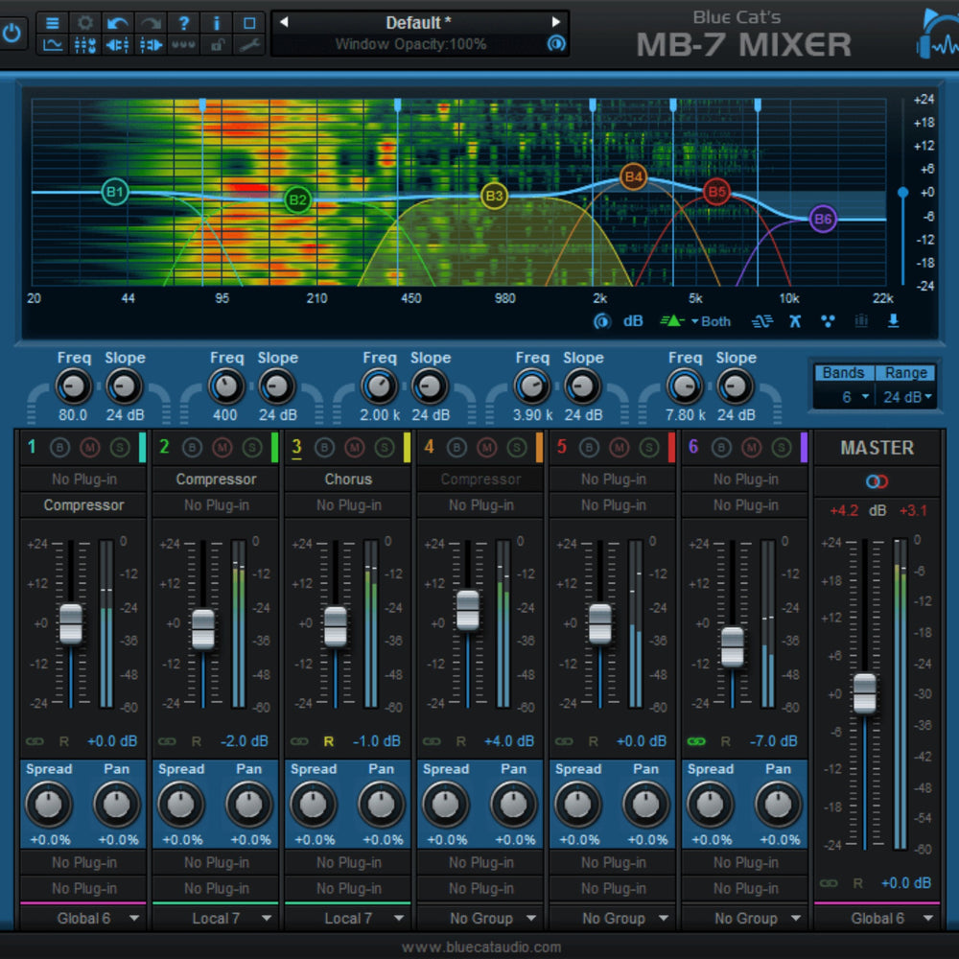Viewport: 959px width, 959px height.
Task: Select the MIDI input routing icon
Action: 117,44
